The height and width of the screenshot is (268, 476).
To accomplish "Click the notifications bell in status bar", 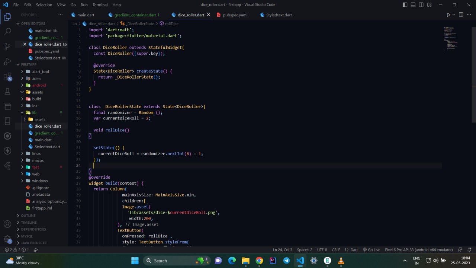I will (469, 250).
